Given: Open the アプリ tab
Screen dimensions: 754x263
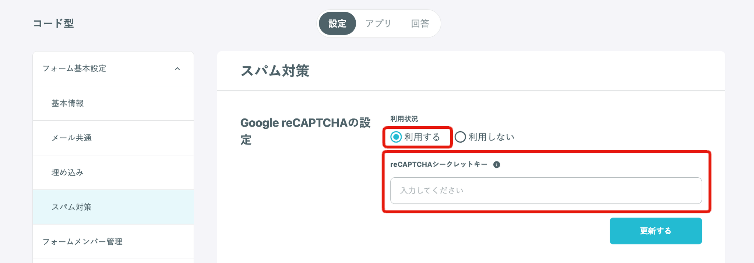Looking at the screenshot, I should click(x=378, y=24).
